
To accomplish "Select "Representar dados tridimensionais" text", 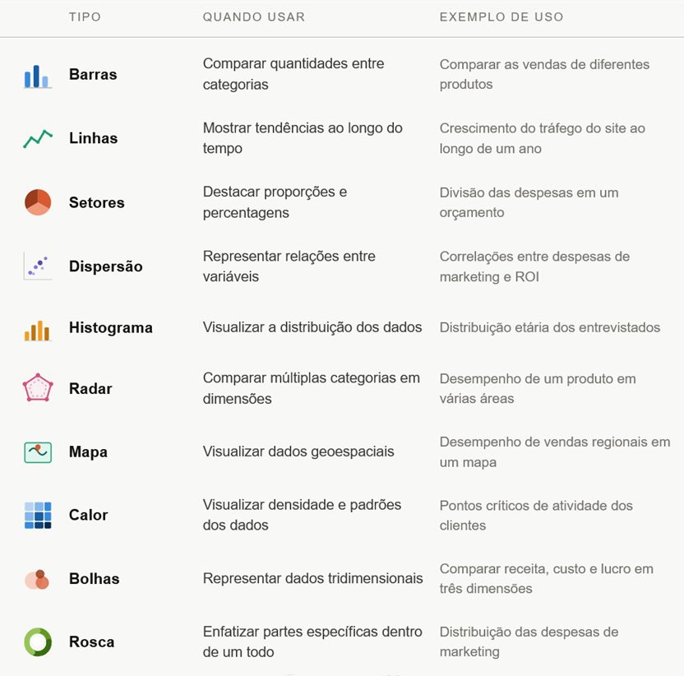I will pos(313,578).
